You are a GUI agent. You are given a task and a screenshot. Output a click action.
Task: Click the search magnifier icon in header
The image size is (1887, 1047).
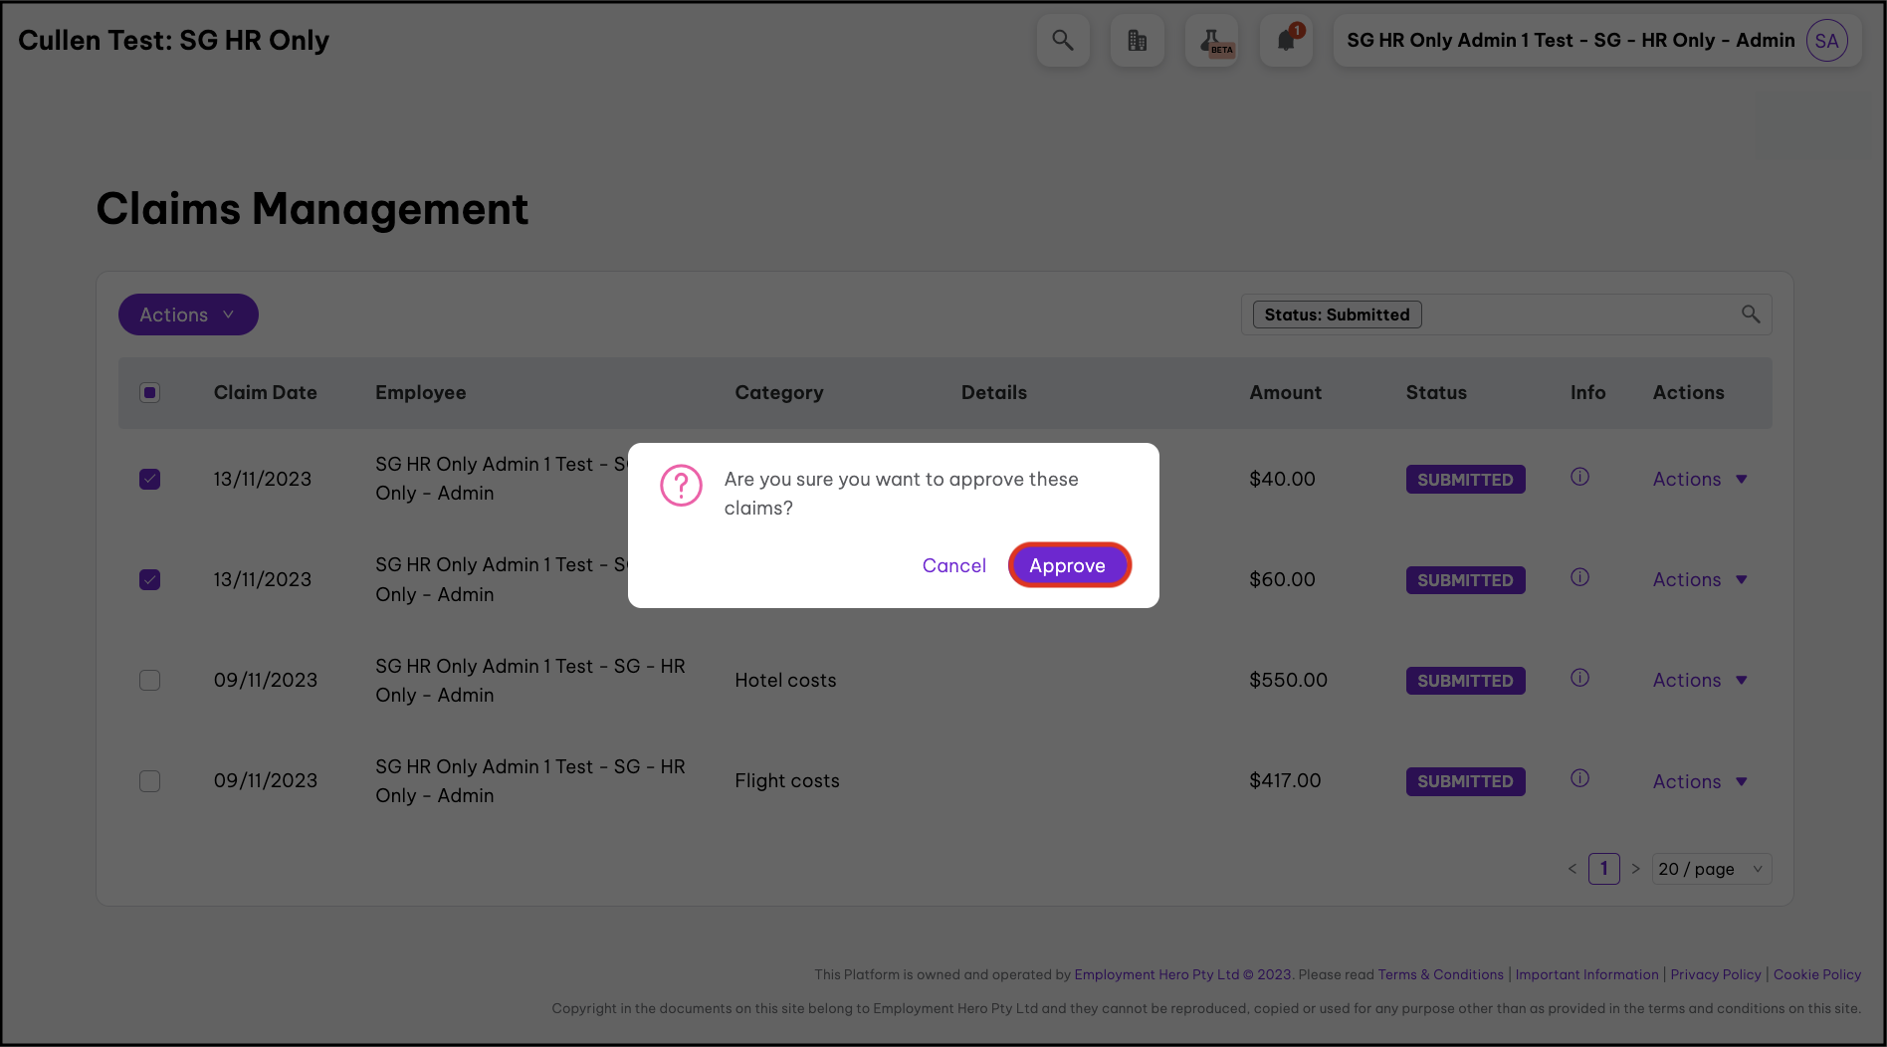(x=1063, y=41)
